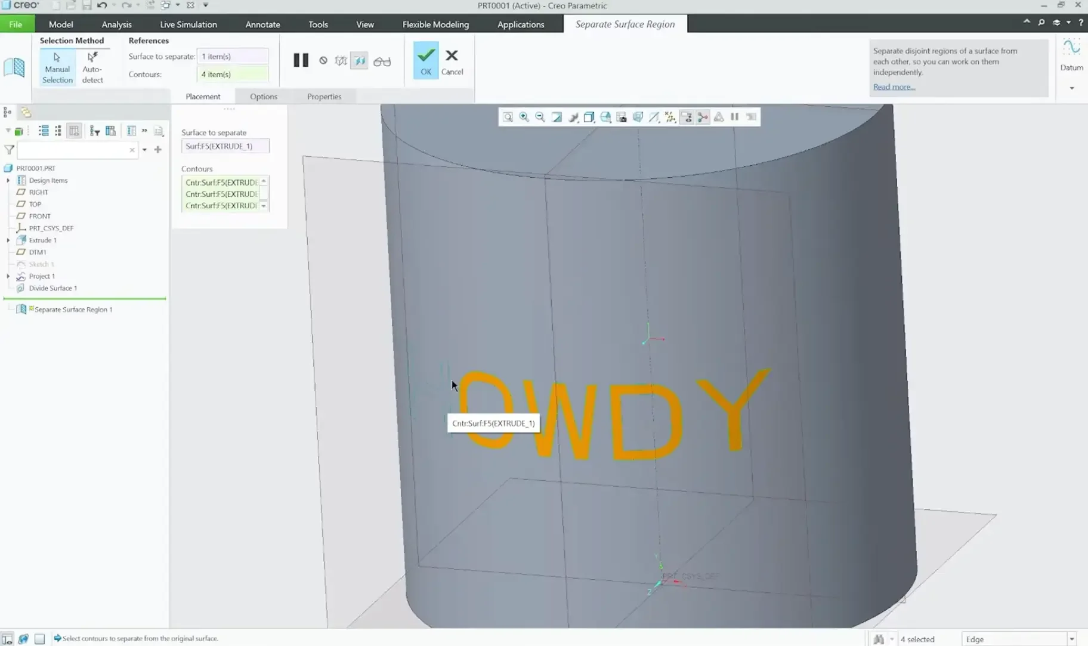Click the no-preview circle icon
Screen dimensions: 1088x646
(323, 60)
